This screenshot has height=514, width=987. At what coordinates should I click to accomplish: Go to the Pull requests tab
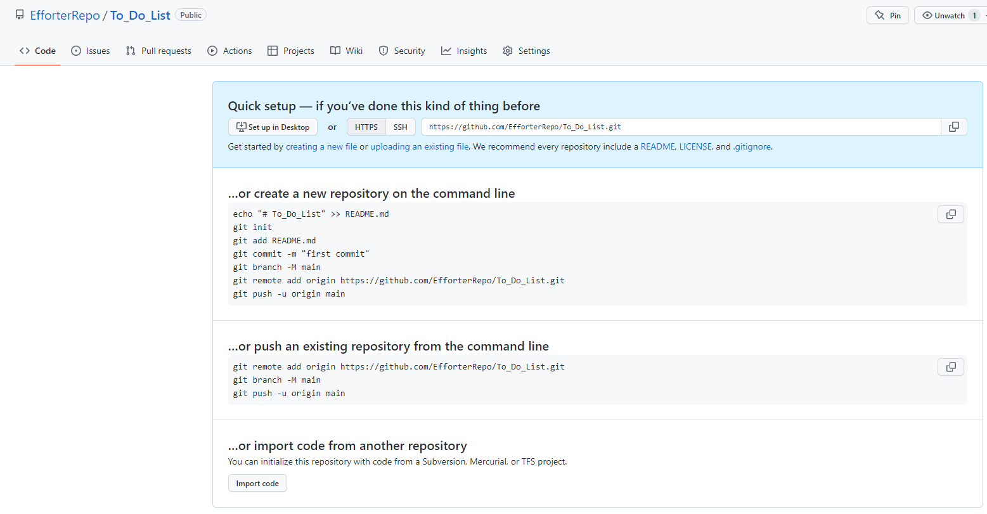click(x=158, y=51)
